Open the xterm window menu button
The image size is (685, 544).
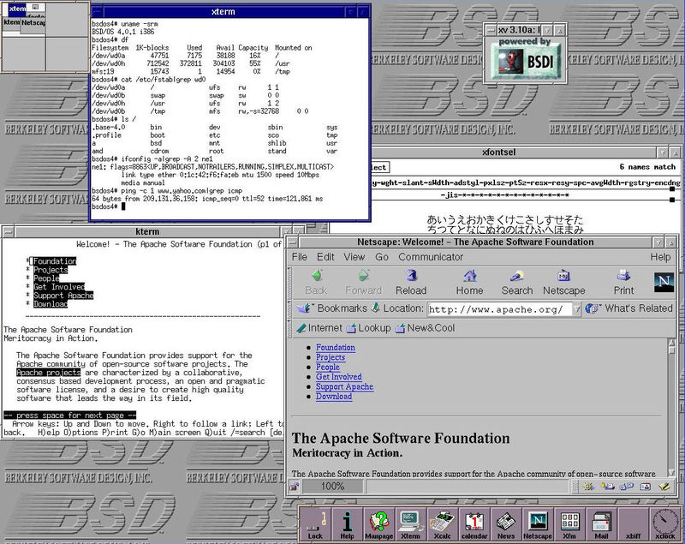97,12
